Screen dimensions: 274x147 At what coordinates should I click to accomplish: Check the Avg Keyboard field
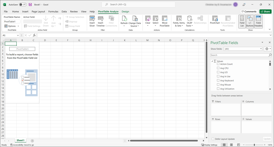pyautogui.click(x=218, y=81)
